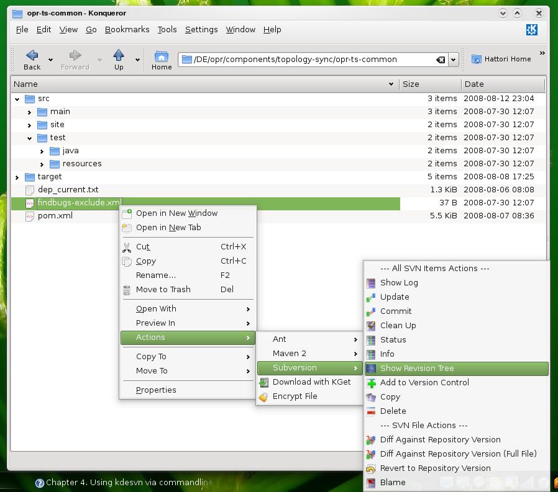Select Open in New Window

[x=188, y=213]
